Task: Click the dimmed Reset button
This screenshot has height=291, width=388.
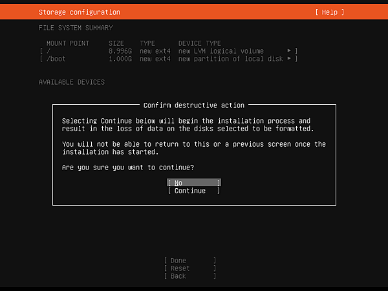Action: tap(190, 268)
